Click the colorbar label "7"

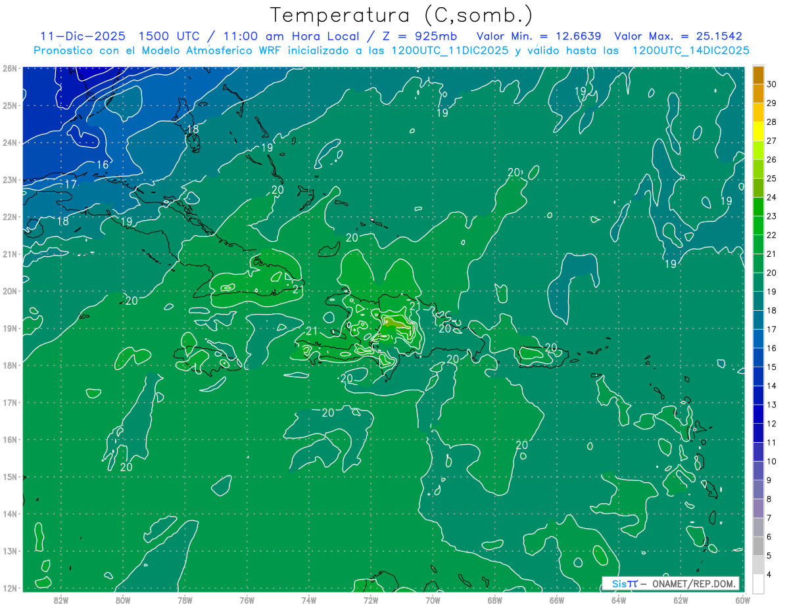770,518
